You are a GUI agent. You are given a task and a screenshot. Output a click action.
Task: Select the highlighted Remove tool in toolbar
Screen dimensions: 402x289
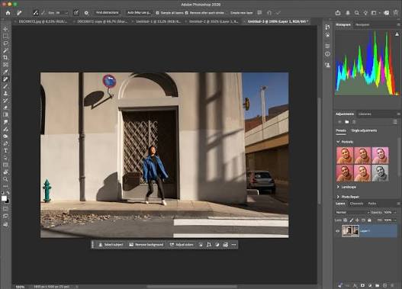point(5,79)
